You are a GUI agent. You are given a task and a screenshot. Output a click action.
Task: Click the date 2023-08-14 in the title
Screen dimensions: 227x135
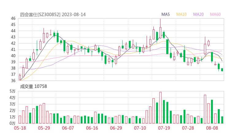74,15
